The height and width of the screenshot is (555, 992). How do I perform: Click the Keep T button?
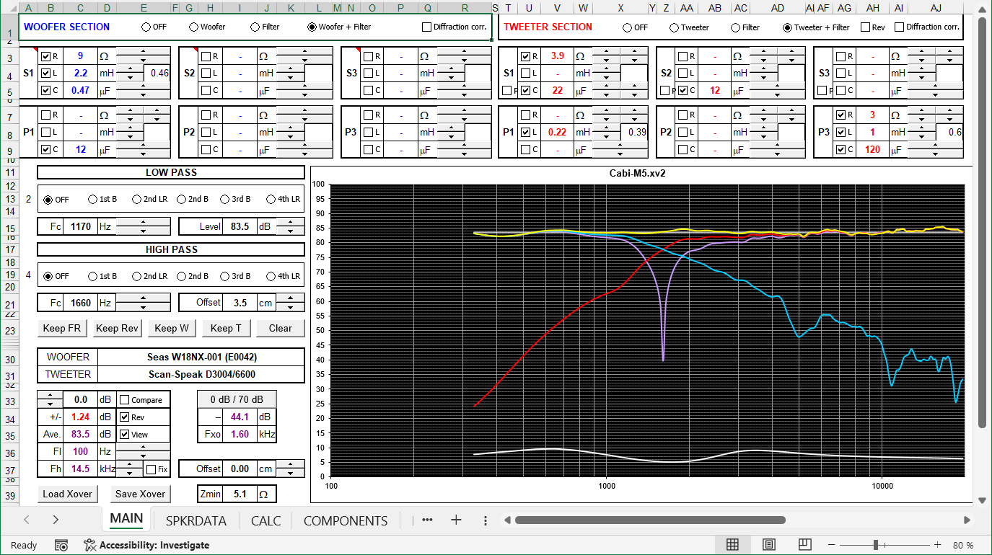point(227,328)
